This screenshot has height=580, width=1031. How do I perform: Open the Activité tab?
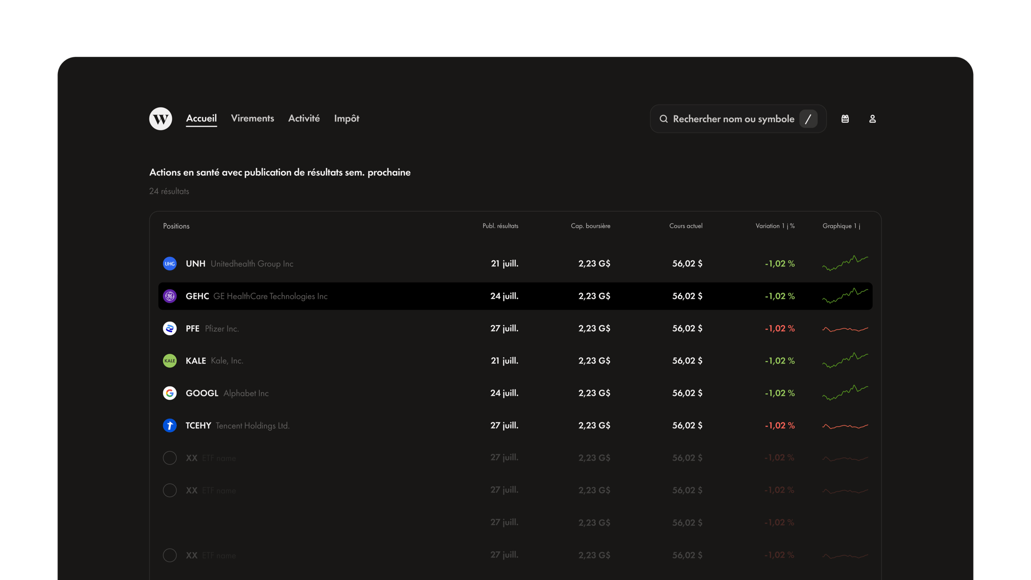click(x=304, y=118)
